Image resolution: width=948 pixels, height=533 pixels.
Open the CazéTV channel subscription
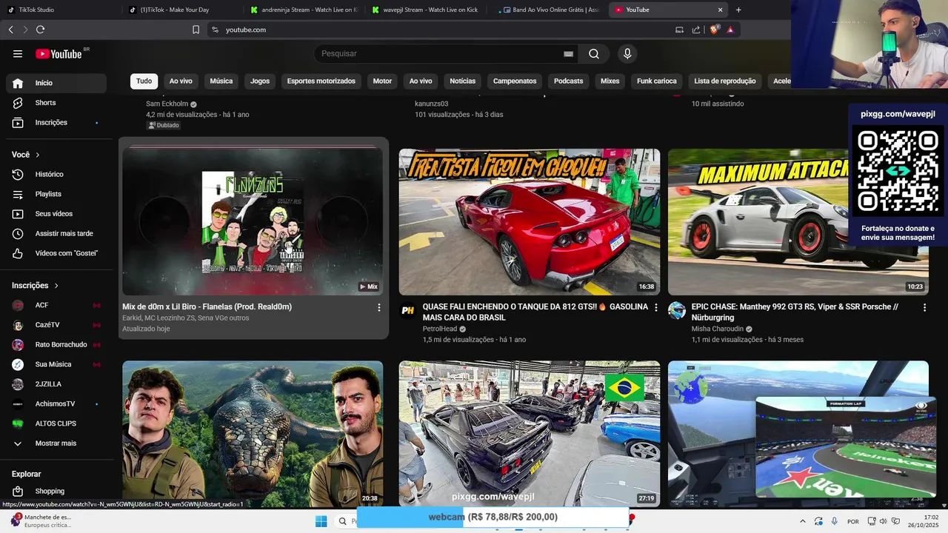[x=56, y=325]
